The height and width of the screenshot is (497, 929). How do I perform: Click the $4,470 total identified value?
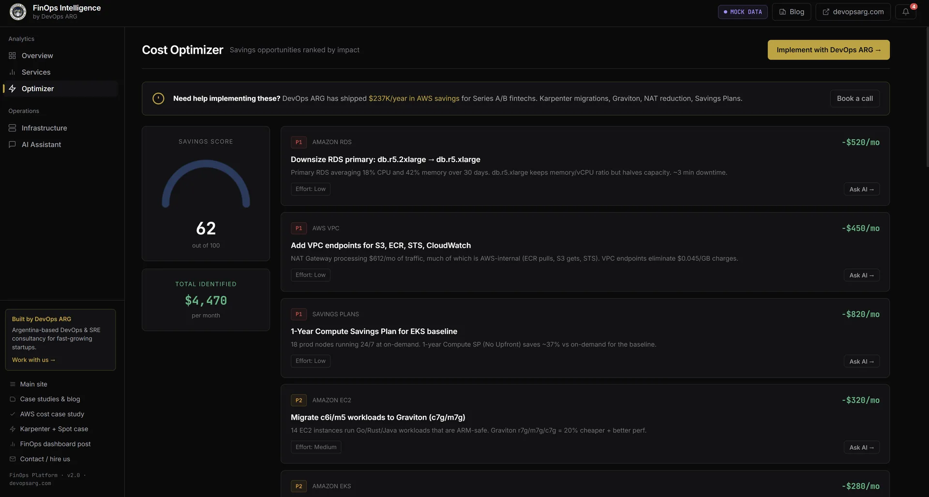[206, 301]
